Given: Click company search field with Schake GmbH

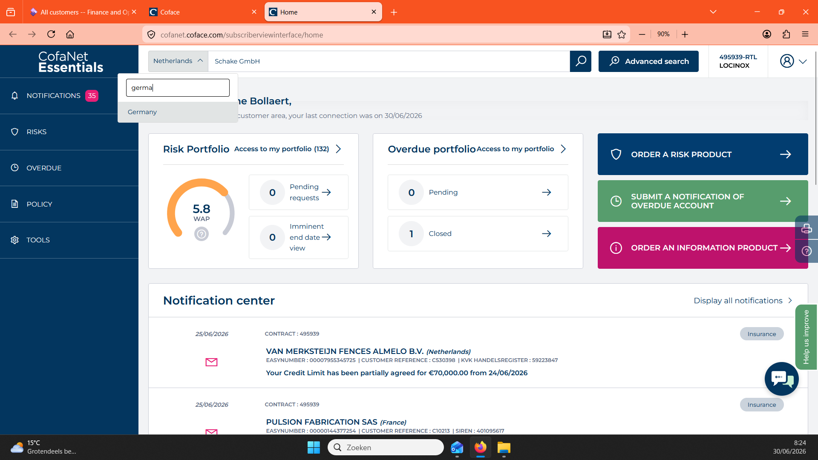Looking at the screenshot, I should [x=389, y=61].
